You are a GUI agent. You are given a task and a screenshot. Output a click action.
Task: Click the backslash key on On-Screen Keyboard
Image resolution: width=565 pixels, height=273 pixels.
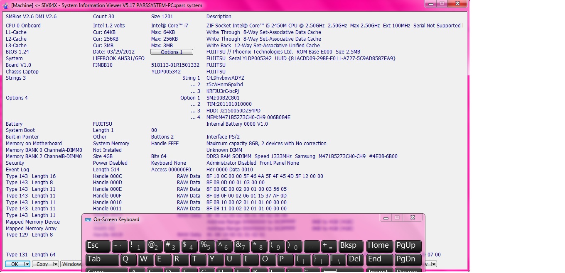tap(338, 260)
